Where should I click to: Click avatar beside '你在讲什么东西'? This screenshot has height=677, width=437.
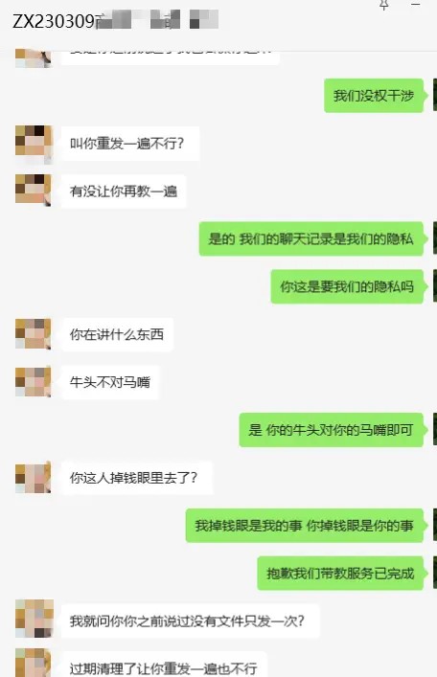tap(34, 334)
